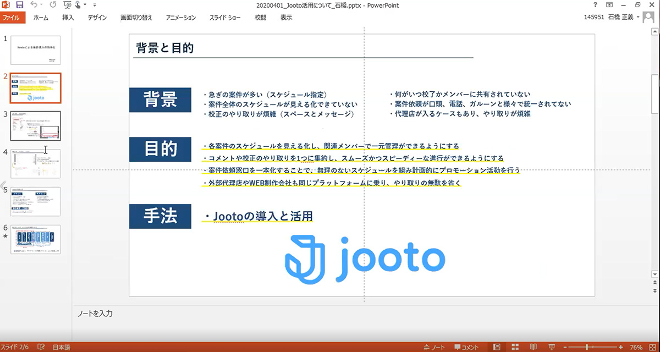
Task: Go to previous slide double-arrow button
Action: 654,282
